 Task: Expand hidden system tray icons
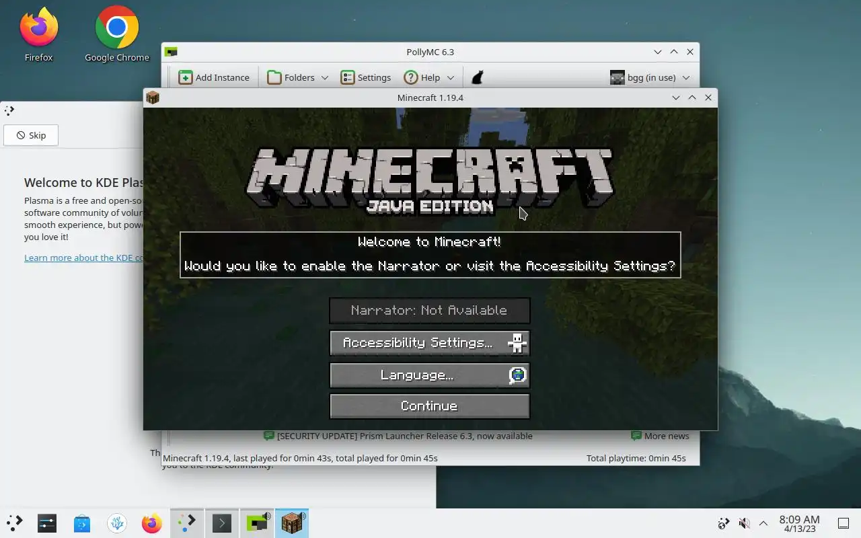763,523
